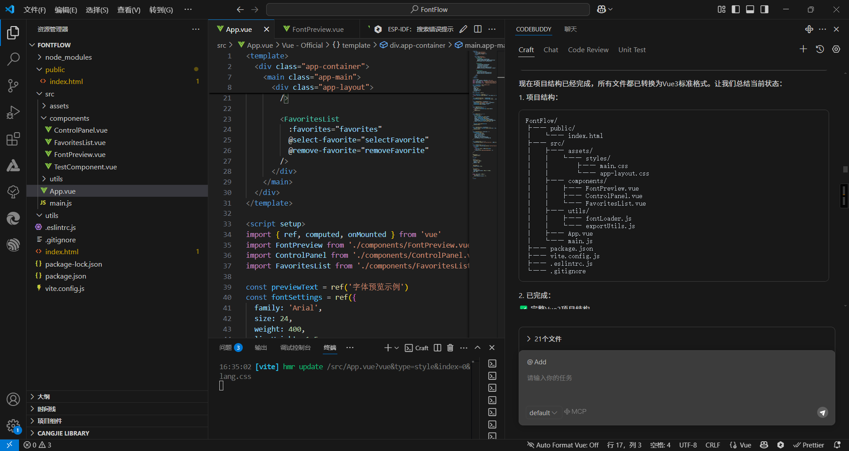The image size is (849, 451).
Task: Toggle the bottom panel layout button
Action: [750, 9]
